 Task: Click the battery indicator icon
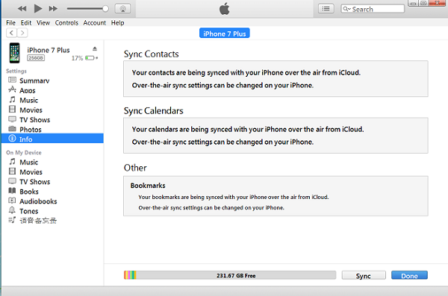coord(91,58)
